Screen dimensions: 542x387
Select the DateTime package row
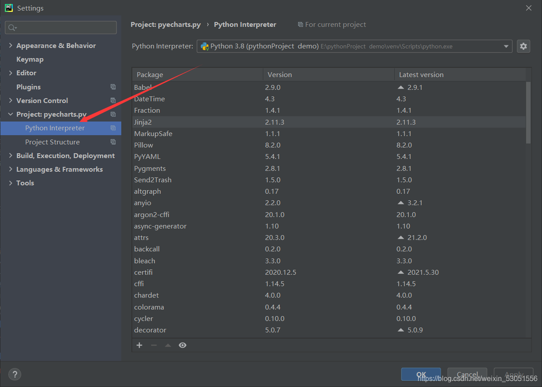coord(329,99)
